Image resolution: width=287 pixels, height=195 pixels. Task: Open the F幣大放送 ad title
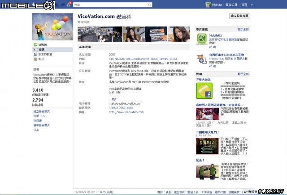(203, 80)
